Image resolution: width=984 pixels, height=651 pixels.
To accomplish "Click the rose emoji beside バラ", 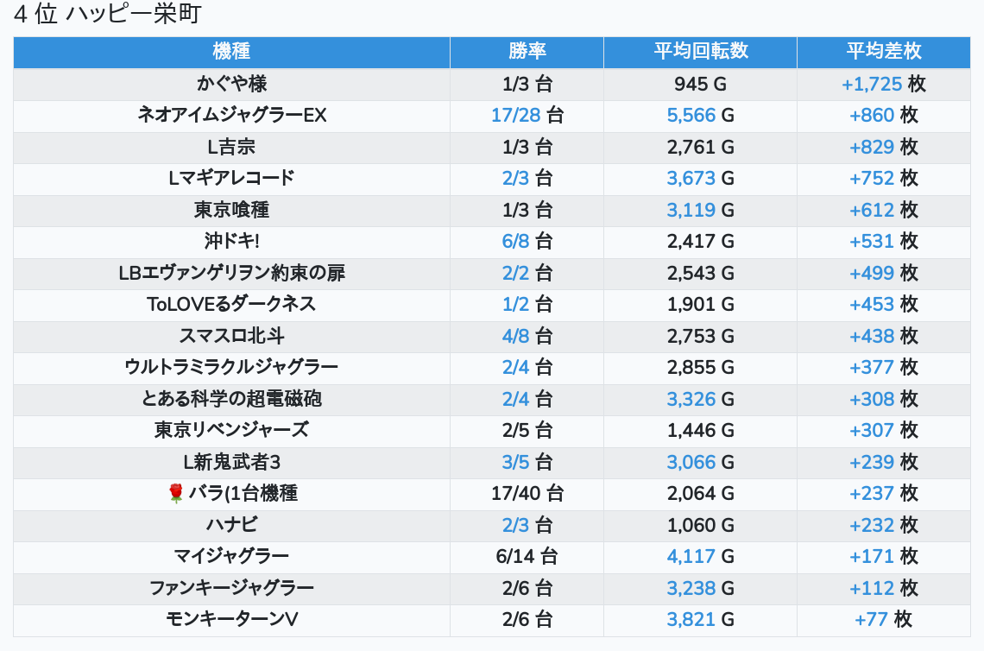I will point(176,493).
